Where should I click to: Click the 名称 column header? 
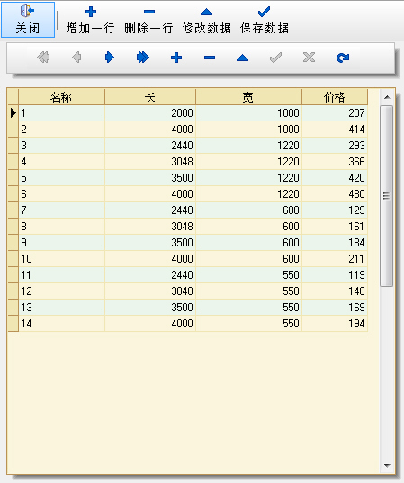[x=61, y=97]
